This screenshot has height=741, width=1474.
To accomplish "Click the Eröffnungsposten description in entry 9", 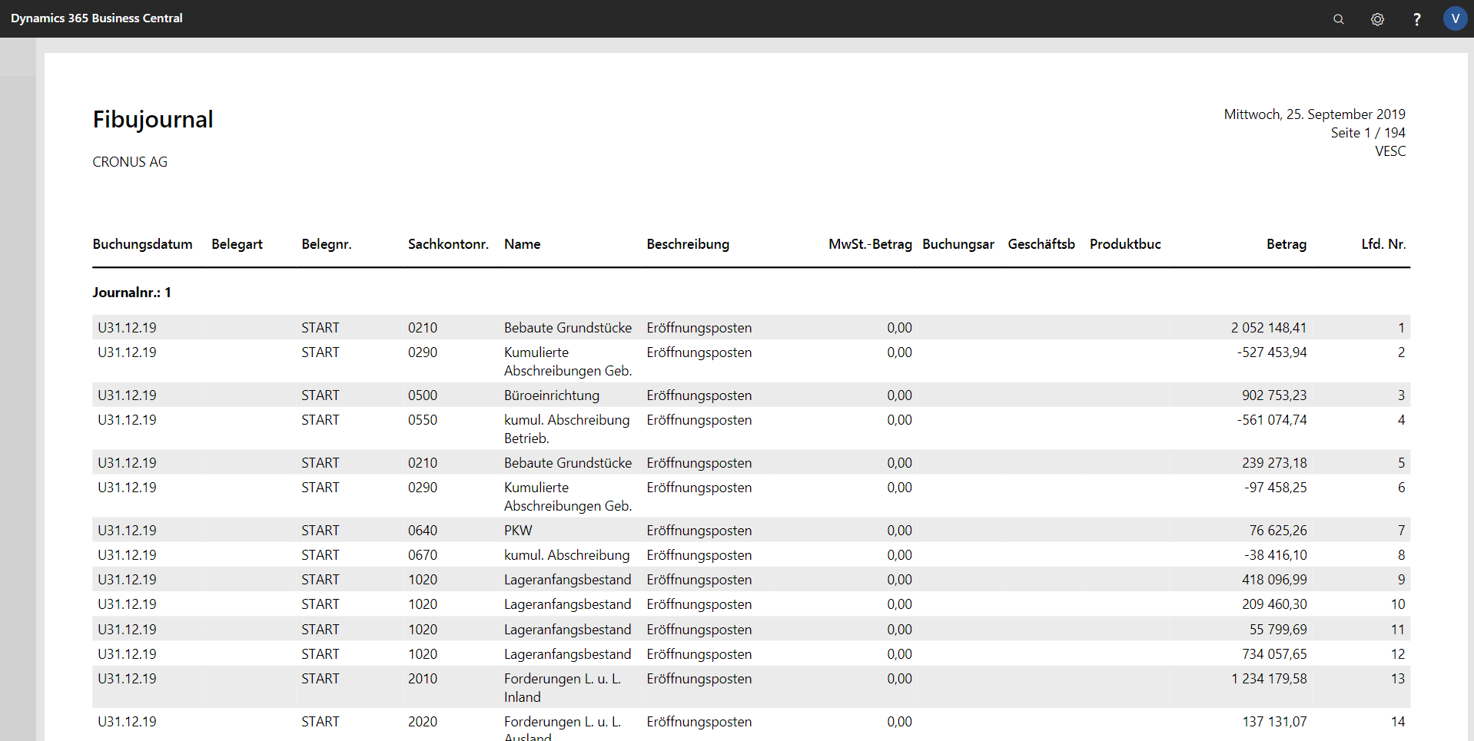I will click(699, 580).
